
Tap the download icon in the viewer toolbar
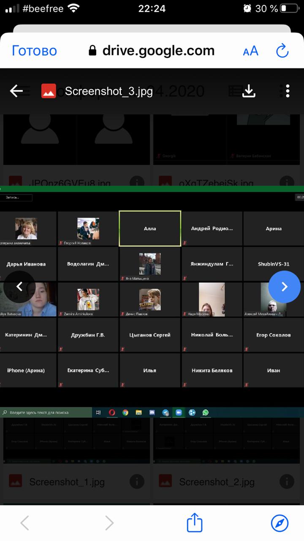(249, 91)
